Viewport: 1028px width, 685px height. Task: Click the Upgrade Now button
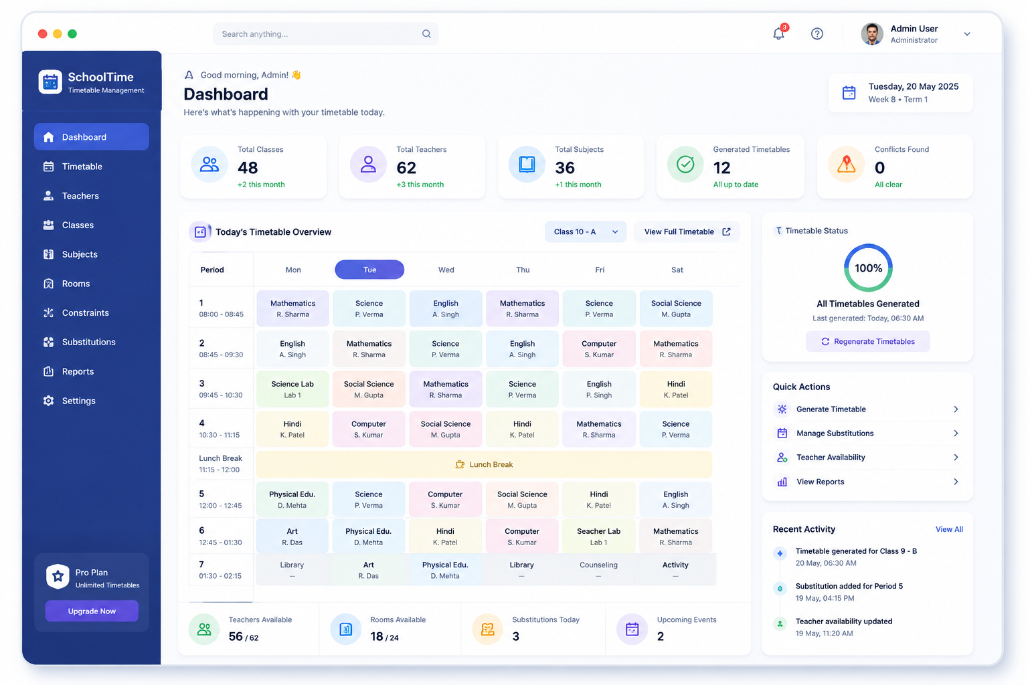tap(92, 611)
